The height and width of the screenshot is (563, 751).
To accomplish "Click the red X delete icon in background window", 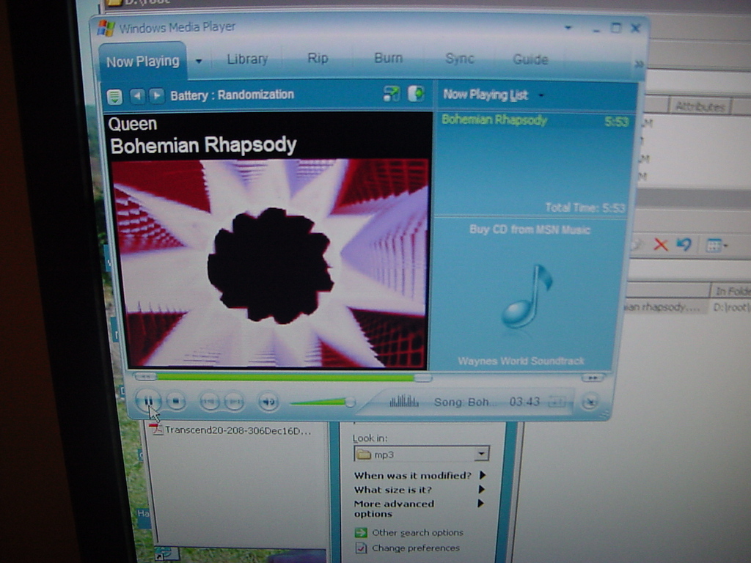I will (661, 245).
